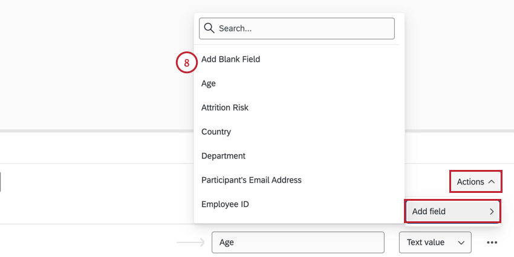
Task: Open the Add field submenu
Action: pos(452,212)
